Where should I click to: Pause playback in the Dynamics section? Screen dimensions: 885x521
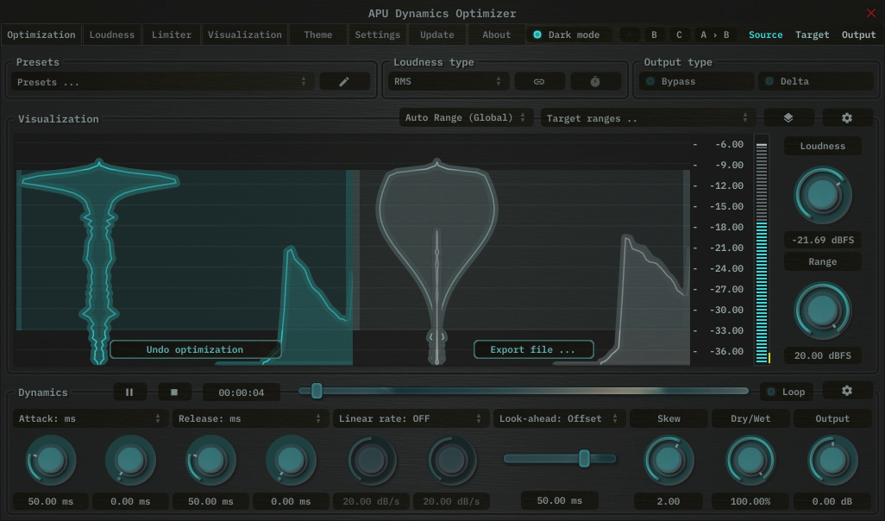click(129, 392)
